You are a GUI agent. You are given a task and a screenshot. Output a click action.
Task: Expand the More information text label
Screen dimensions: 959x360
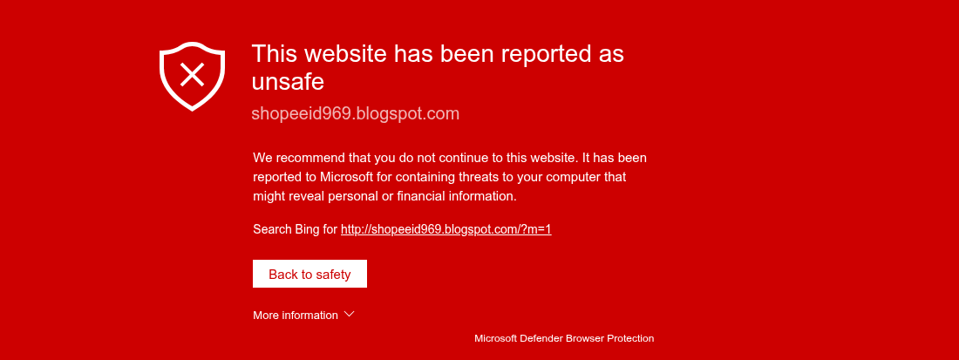point(296,315)
